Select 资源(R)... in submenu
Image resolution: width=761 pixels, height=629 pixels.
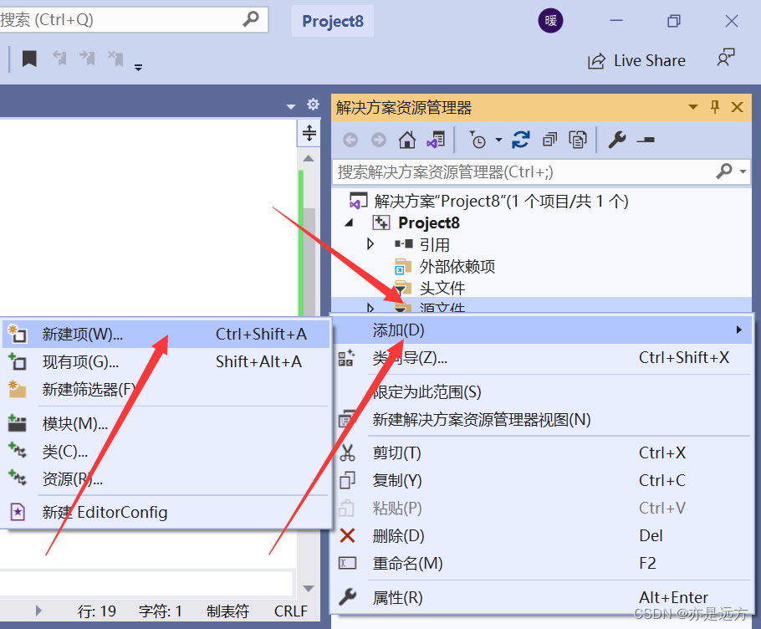click(166, 479)
